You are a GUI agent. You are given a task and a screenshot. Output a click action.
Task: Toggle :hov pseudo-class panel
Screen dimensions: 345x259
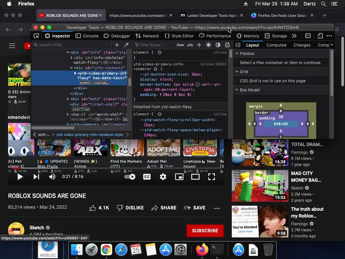tap(180, 45)
